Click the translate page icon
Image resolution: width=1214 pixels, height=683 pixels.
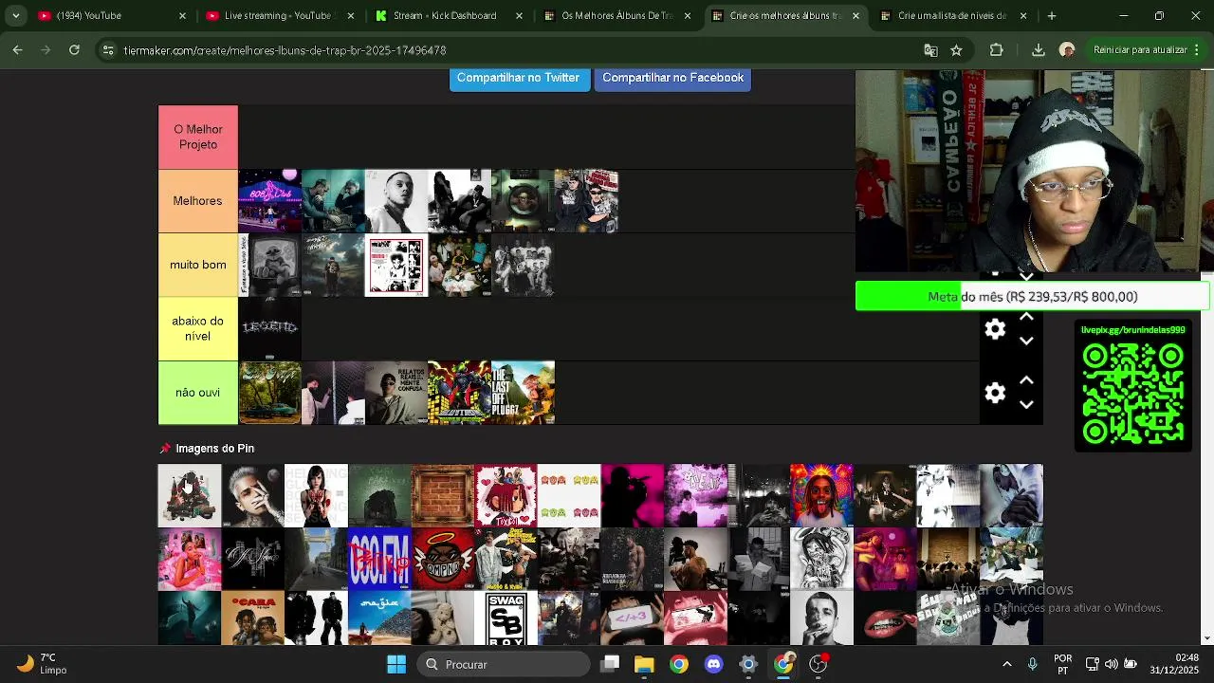930,50
